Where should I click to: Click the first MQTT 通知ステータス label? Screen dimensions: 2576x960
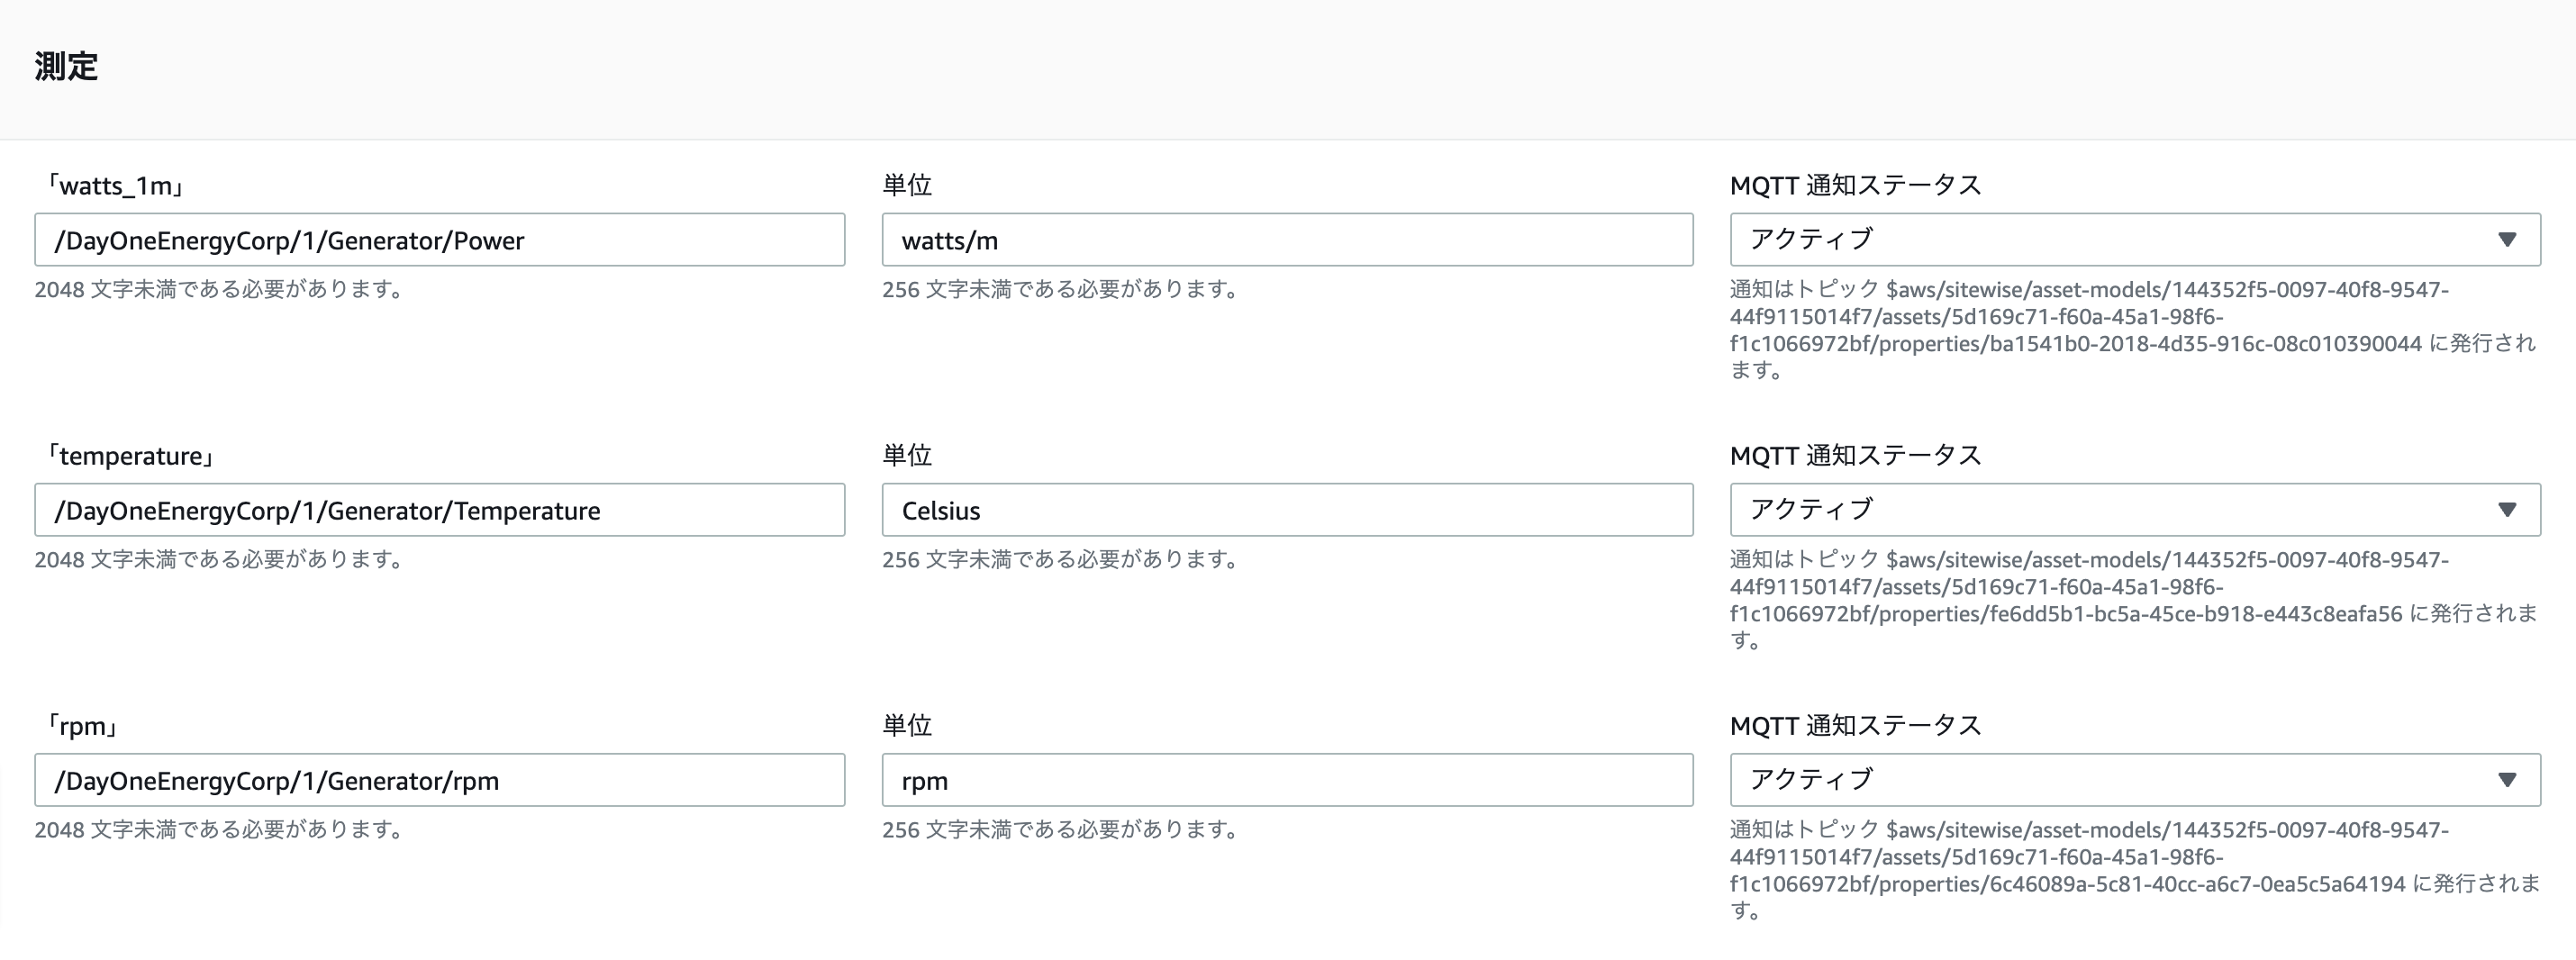click(1854, 185)
